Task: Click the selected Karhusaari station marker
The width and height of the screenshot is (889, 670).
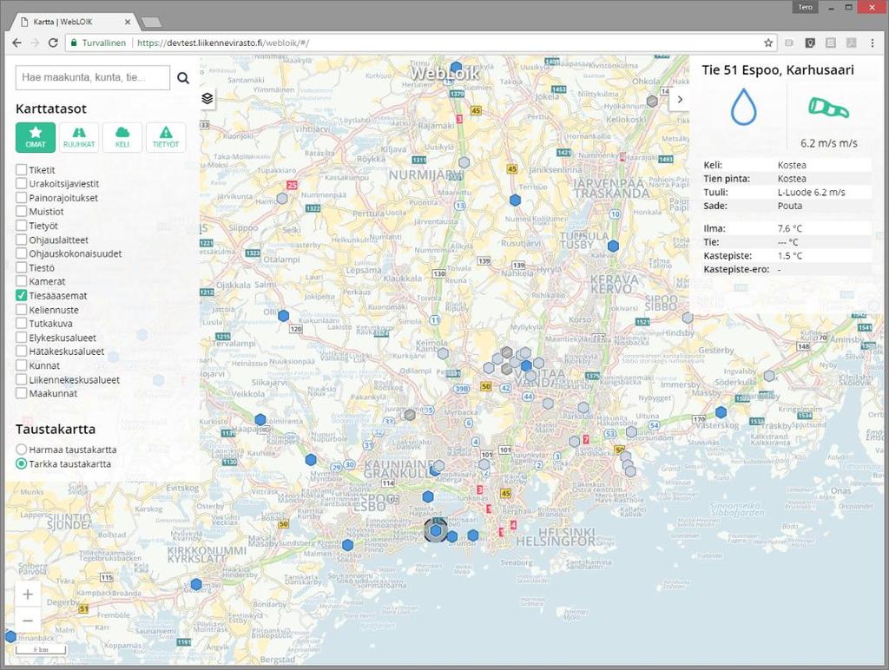Action: (436, 531)
